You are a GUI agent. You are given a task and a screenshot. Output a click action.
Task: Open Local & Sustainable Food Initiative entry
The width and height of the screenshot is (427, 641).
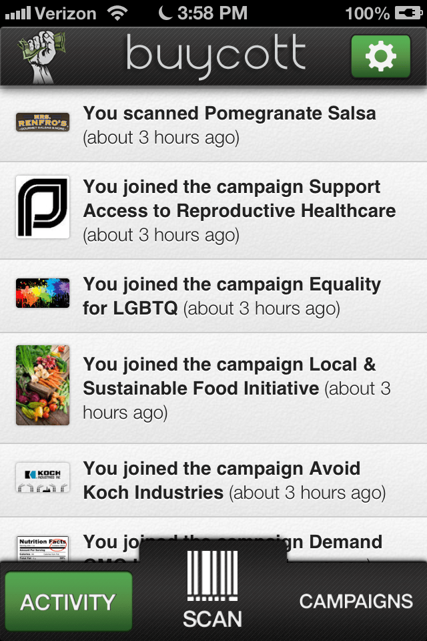tap(237, 388)
